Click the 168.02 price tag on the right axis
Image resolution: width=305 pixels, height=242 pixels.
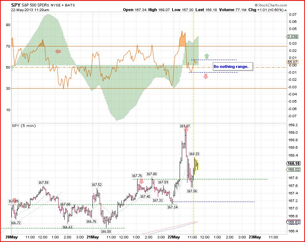294,169
